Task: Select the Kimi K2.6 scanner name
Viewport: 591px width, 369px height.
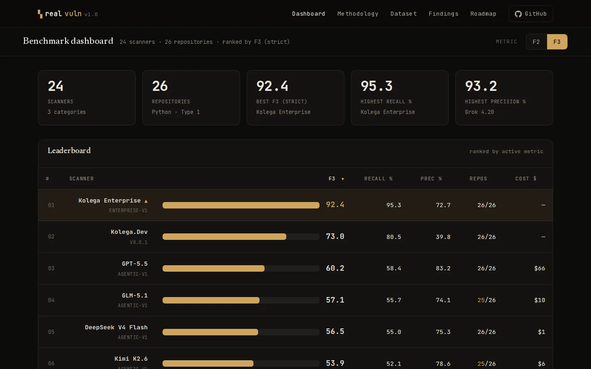Action: point(131,359)
